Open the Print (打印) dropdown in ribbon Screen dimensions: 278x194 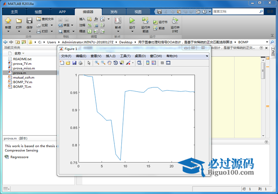[x=52, y=31]
